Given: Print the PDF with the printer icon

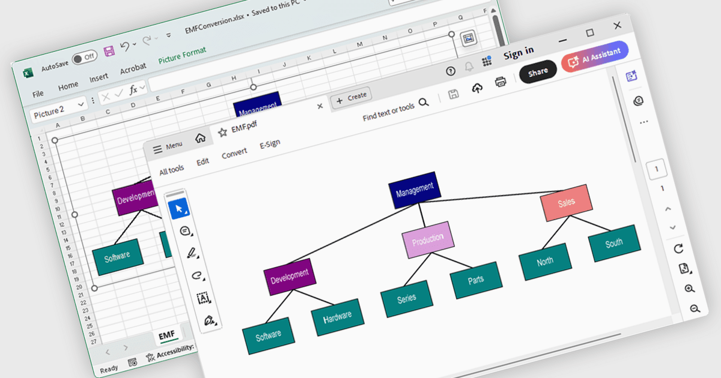Looking at the screenshot, I should (501, 82).
